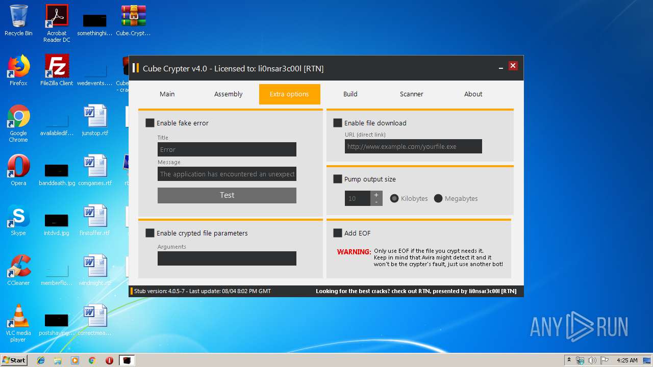653x367 pixels.
Task: Show hidden system tray icons
Action: [x=569, y=360]
